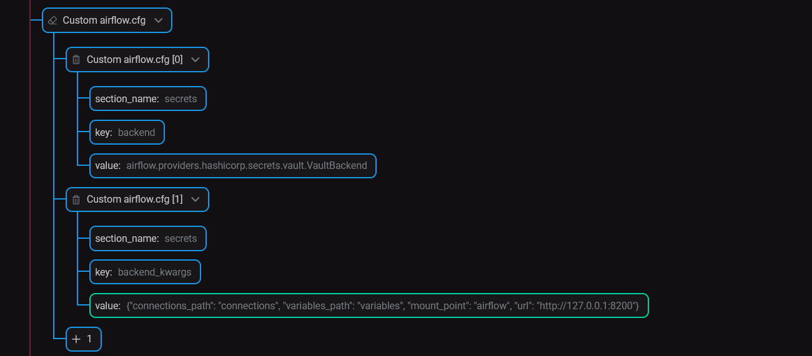
Task: Edit section_name field in Custom airflow.cfg [0]
Action: click(181, 99)
